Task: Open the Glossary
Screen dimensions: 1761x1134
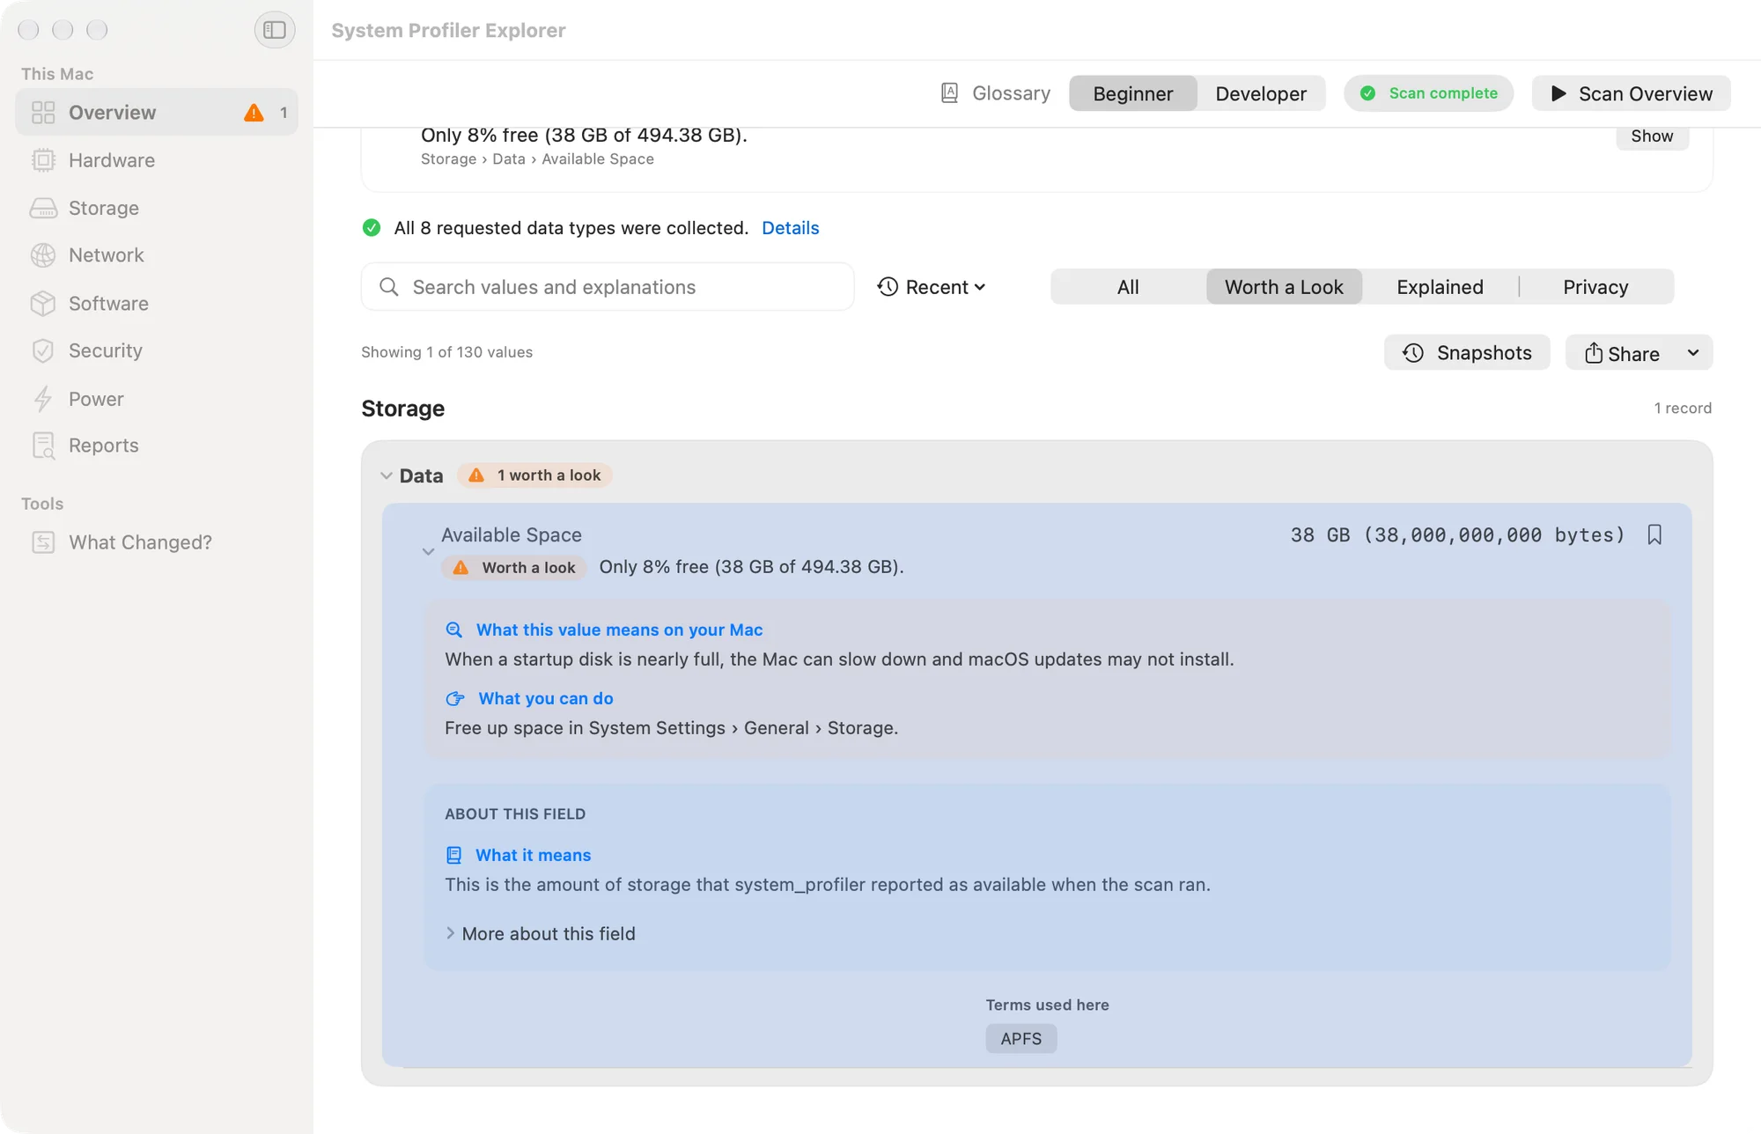Action: click(x=996, y=93)
